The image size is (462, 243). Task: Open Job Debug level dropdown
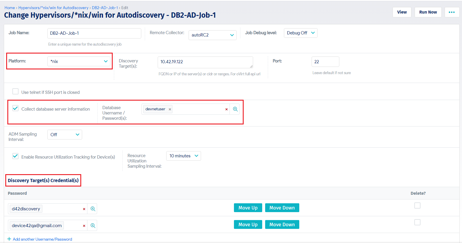coord(300,33)
